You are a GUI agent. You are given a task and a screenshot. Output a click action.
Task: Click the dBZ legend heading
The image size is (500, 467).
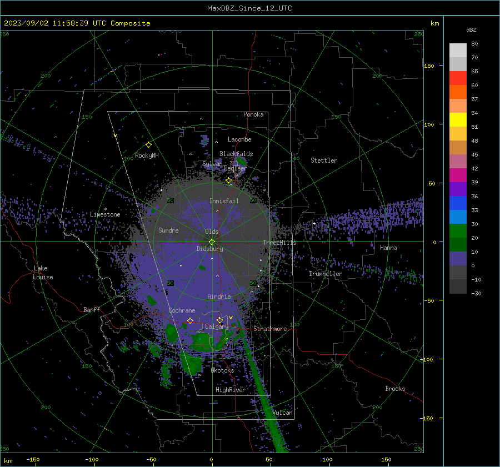point(471,30)
